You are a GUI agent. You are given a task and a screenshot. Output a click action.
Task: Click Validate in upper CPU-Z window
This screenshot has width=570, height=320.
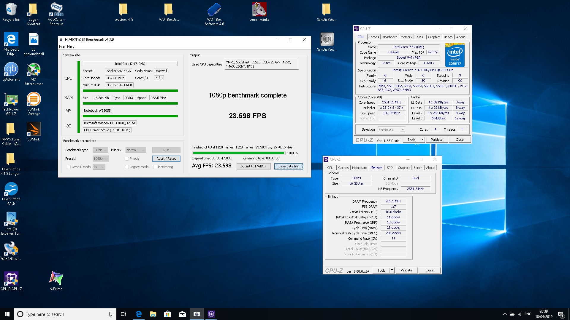437,140
